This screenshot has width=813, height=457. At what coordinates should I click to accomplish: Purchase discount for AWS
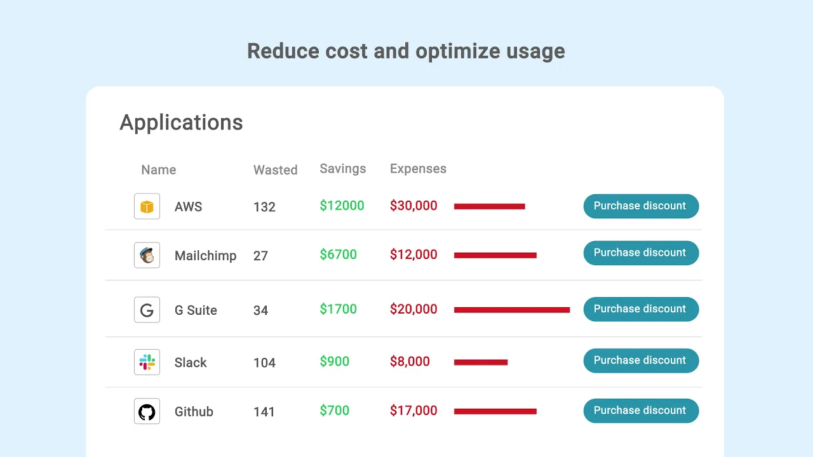pos(640,206)
